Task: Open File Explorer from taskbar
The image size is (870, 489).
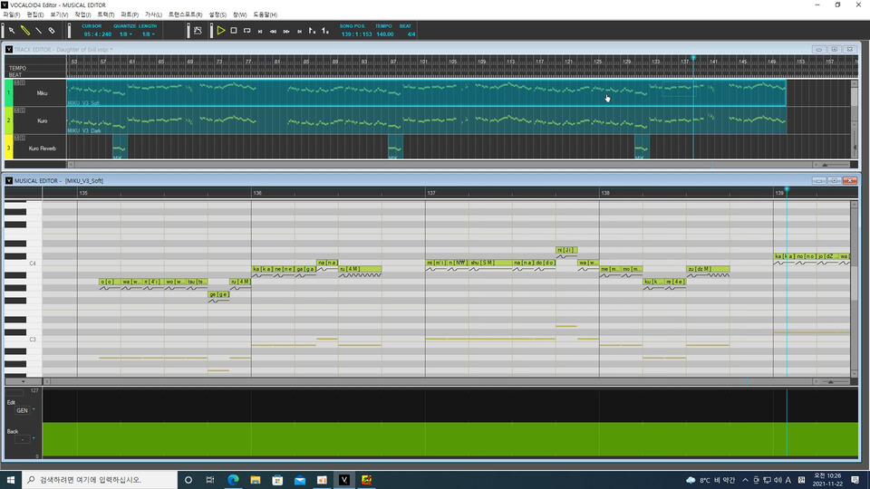Action: pos(256,480)
